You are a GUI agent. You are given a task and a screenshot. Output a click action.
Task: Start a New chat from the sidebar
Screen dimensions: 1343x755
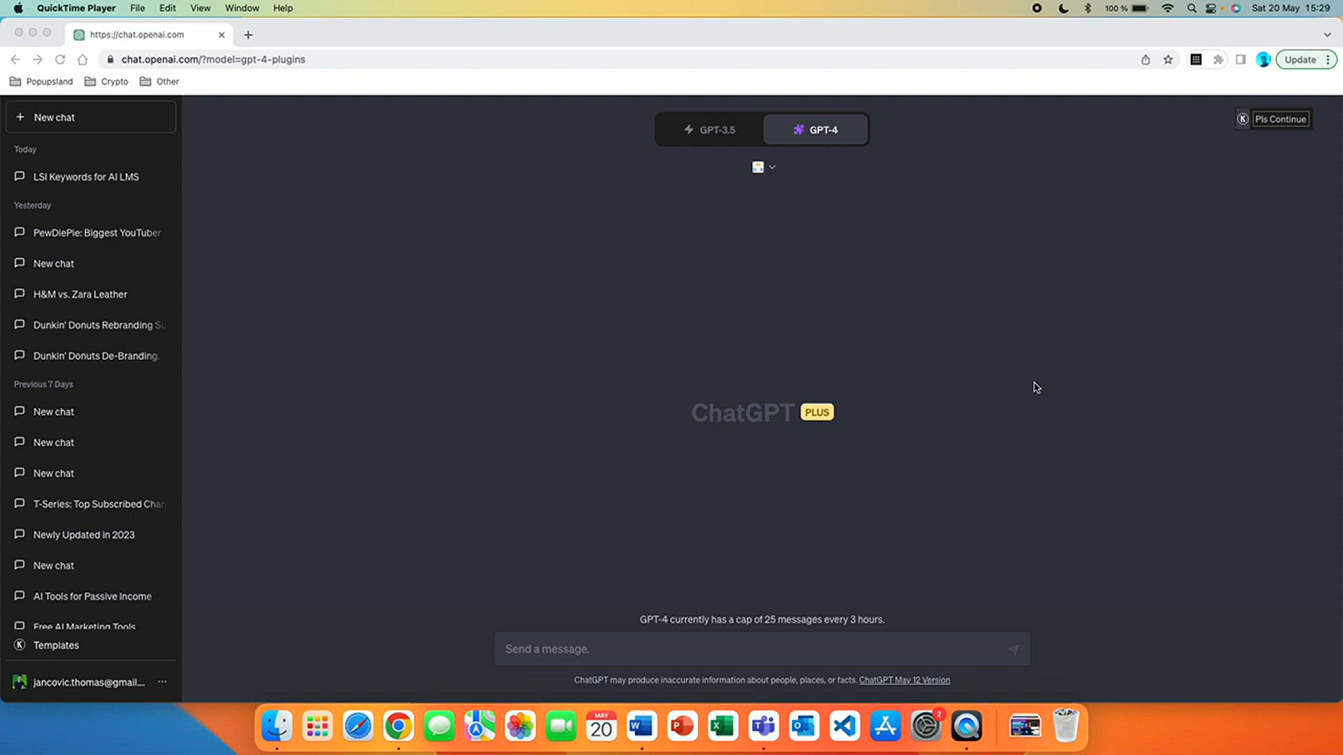point(91,117)
